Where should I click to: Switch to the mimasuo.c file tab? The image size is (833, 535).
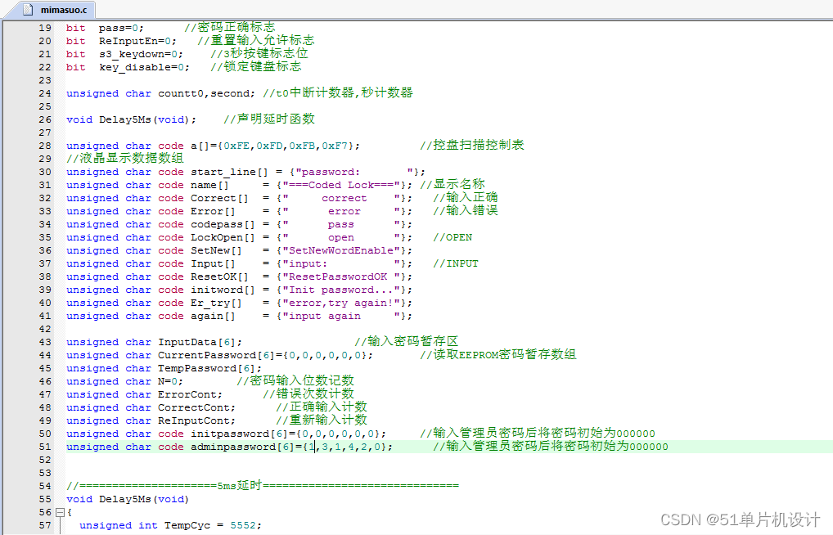(x=56, y=10)
